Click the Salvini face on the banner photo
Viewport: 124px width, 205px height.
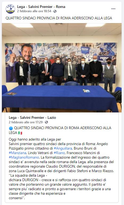point(27,52)
